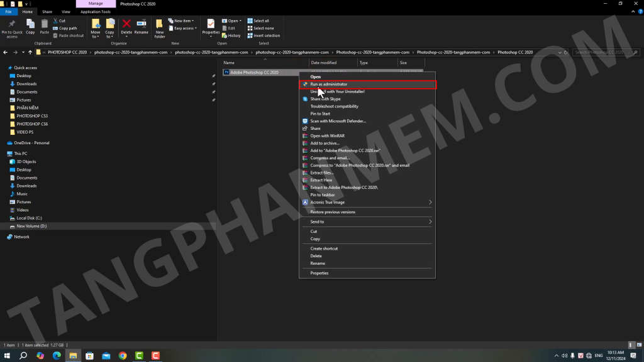Viewport: 644px width, 362px height.
Task: Sort files by the Date modified column
Action: coord(324,63)
